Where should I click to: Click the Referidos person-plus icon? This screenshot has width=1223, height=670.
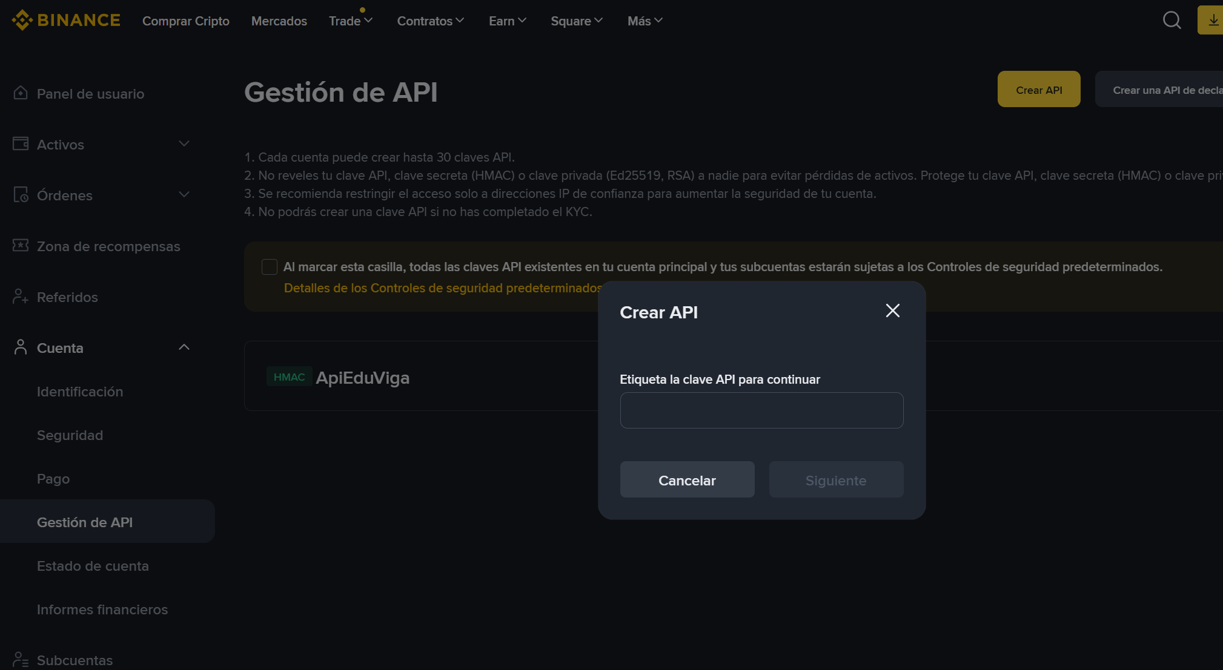click(x=21, y=297)
